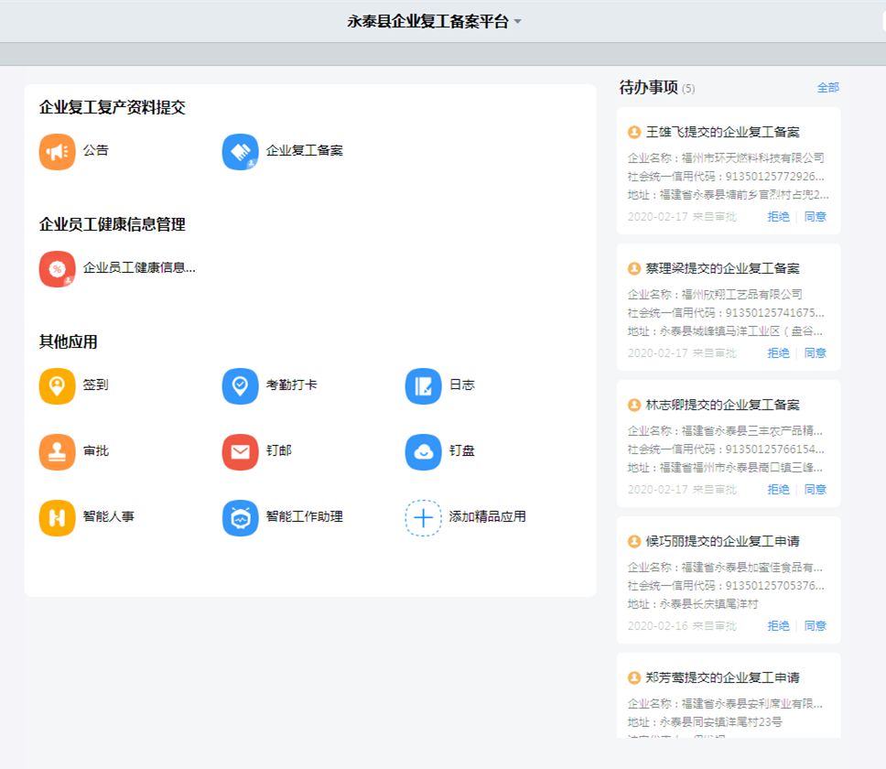Open 郑芳莺提交的企业复工申请 card

tap(722, 678)
